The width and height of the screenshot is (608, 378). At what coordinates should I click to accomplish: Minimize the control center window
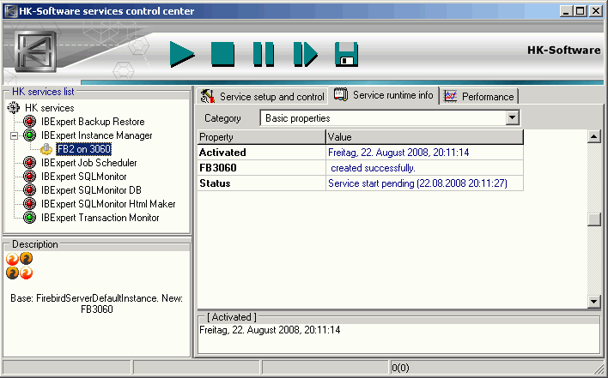pos(566,11)
